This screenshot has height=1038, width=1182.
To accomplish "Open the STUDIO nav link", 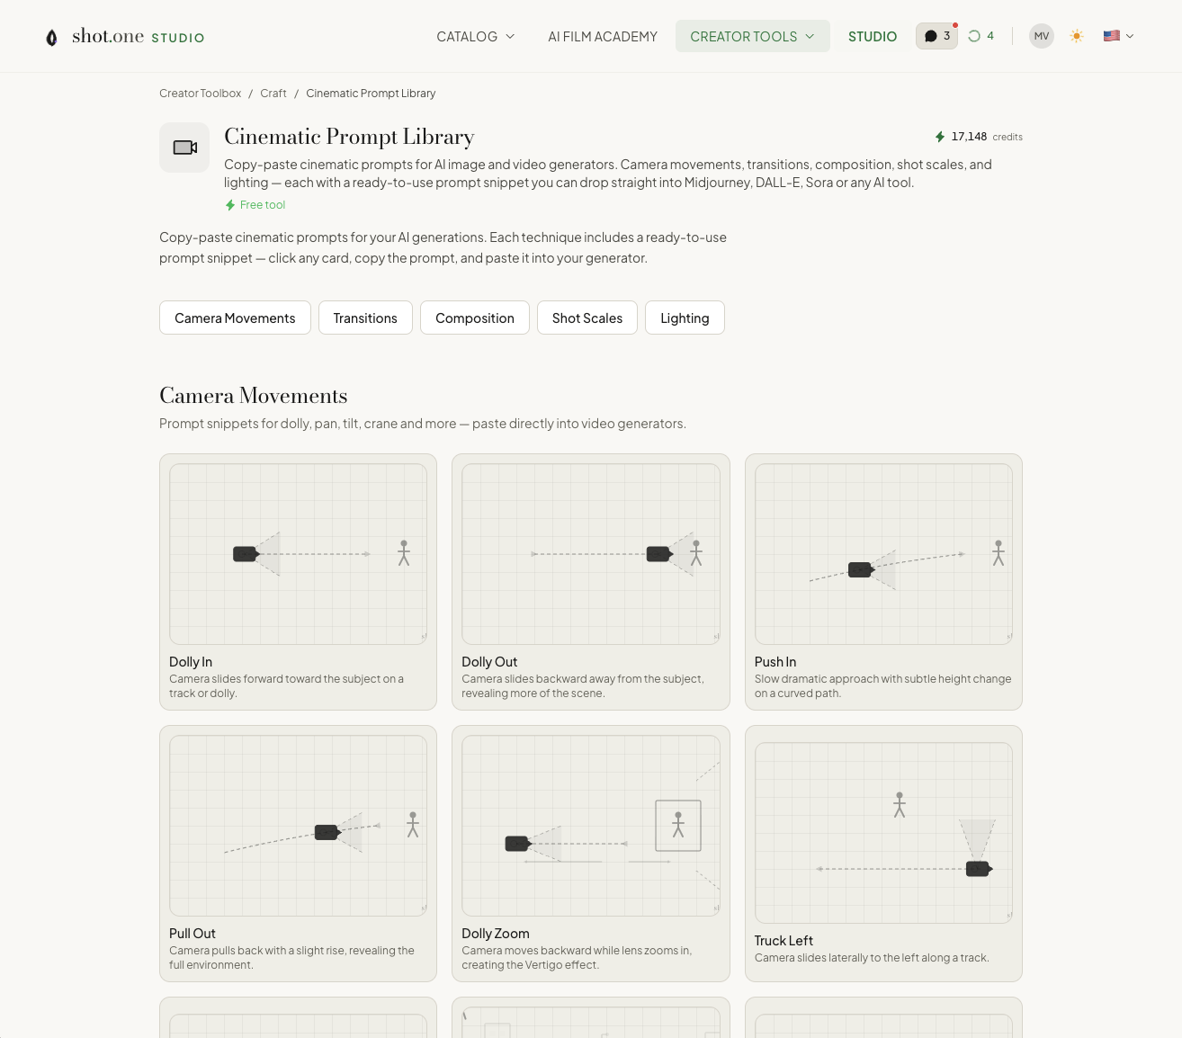I will point(873,36).
